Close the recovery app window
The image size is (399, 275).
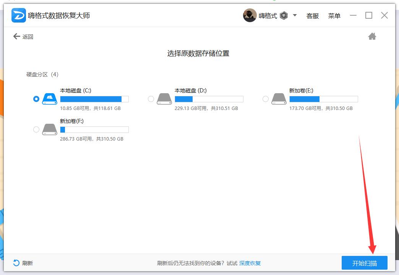tap(384, 15)
